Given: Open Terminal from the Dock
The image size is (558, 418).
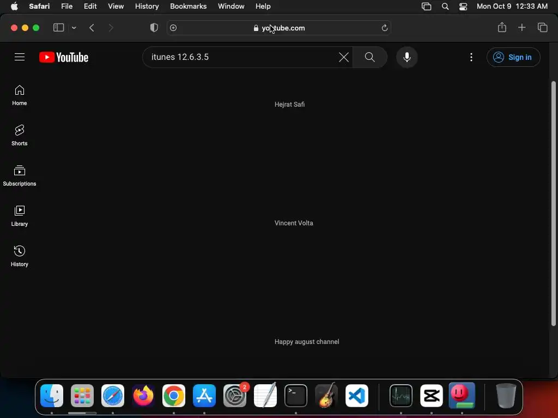Looking at the screenshot, I should pyautogui.click(x=296, y=396).
